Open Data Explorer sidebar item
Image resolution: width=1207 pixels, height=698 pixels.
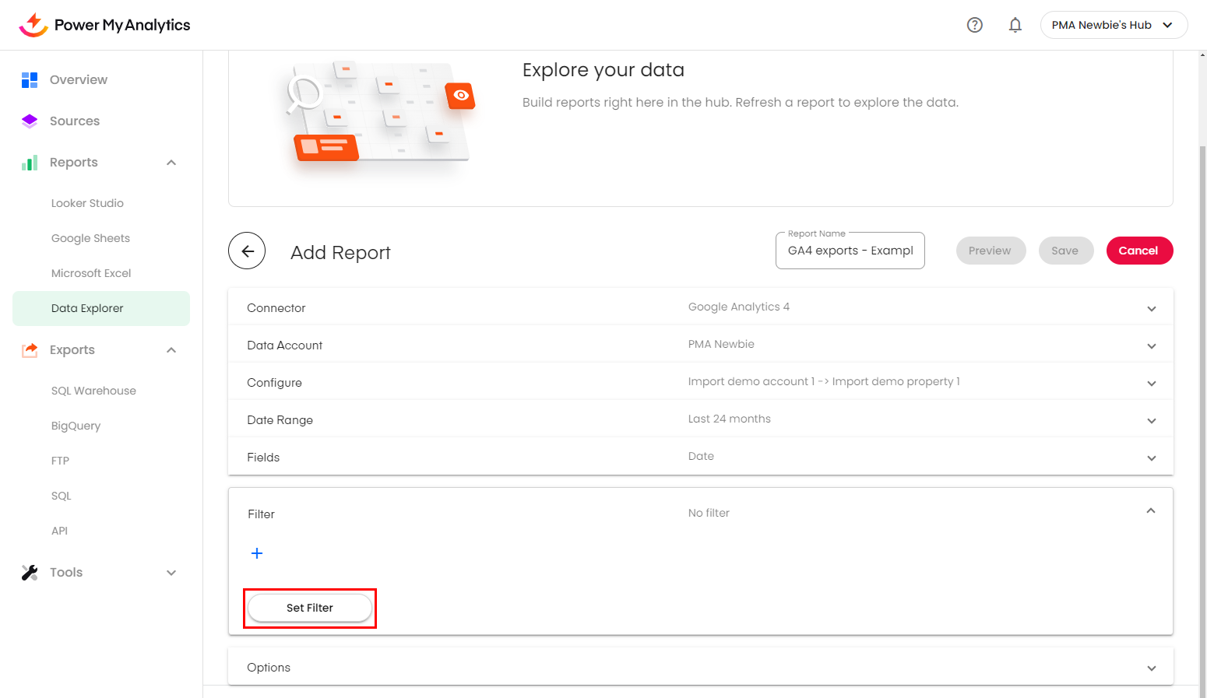tap(87, 308)
